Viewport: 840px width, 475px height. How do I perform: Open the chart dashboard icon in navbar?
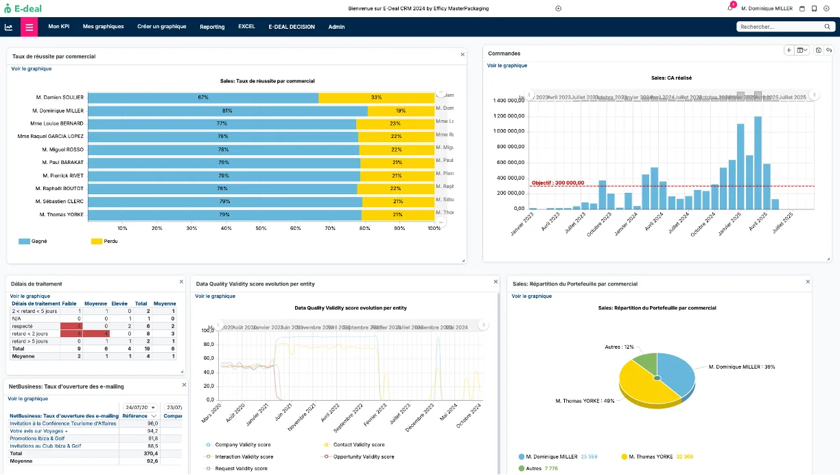coord(9,27)
